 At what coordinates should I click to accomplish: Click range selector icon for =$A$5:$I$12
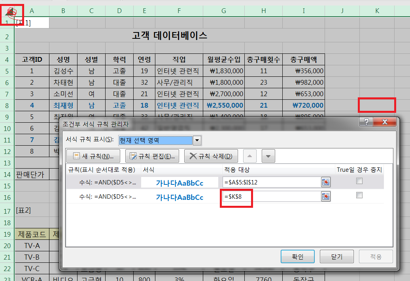coord(326,182)
